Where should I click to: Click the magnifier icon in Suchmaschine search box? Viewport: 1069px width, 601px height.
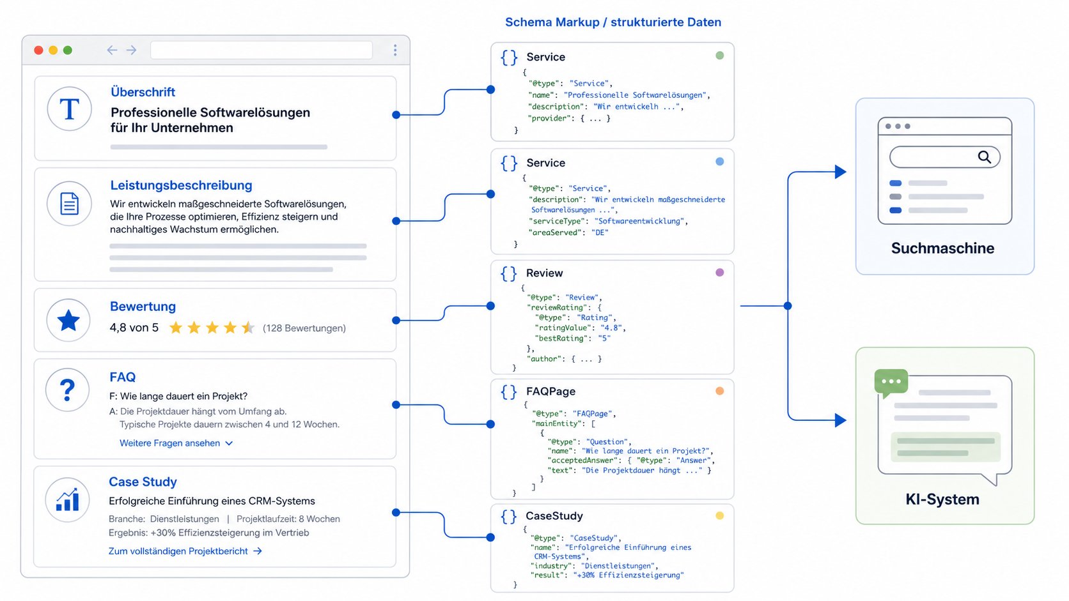985,156
